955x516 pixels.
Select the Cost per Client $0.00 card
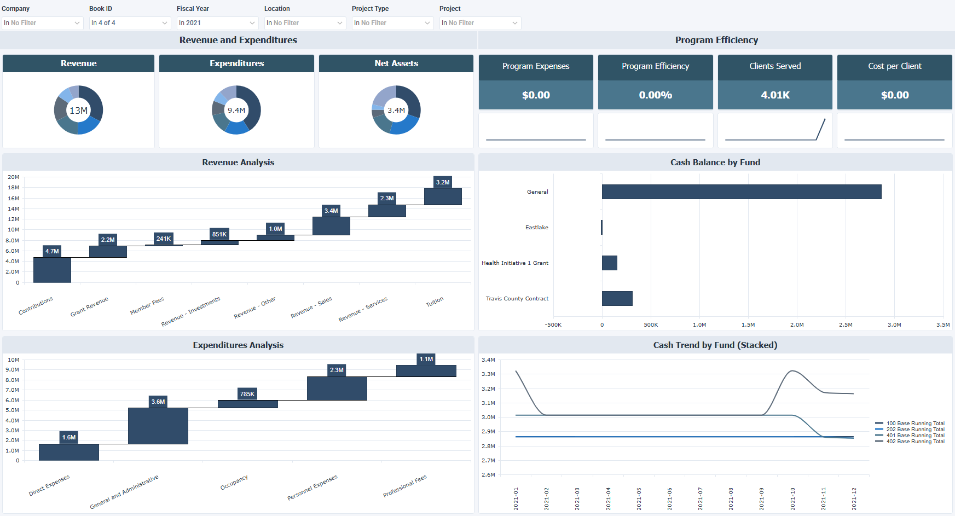tap(894, 82)
